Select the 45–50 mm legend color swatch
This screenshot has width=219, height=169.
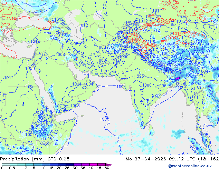point(102,165)
